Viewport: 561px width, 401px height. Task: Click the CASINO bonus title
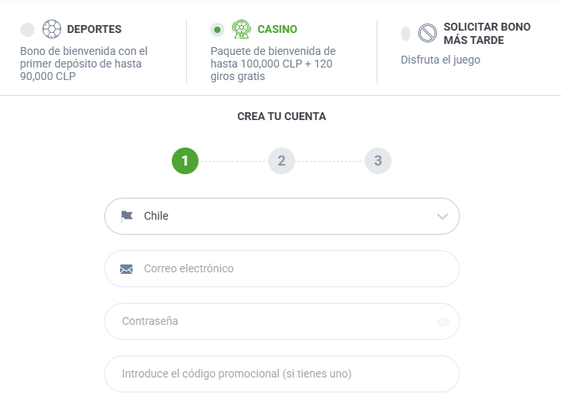click(x=277, y=30)
